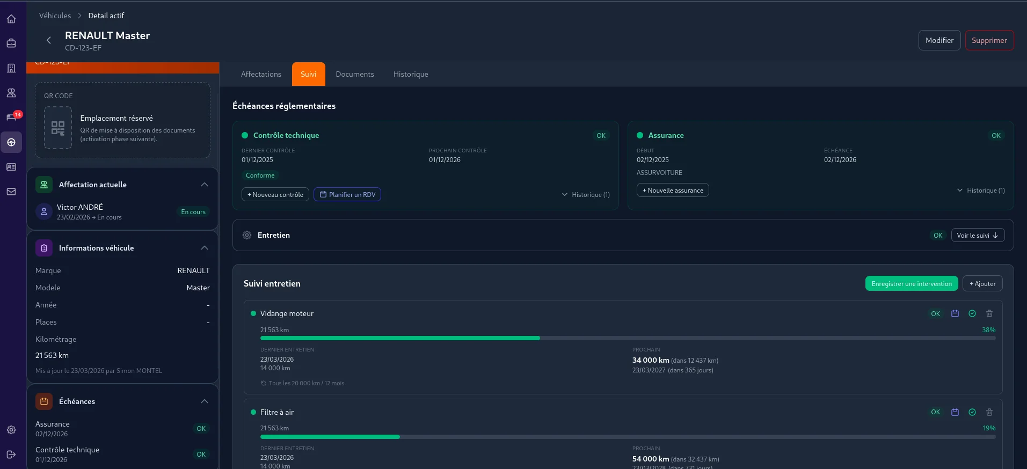The height and width of the screenshot is (469, 1027).
Task: Click the Vidange moteur progress bar
Action: pos(627,338)
